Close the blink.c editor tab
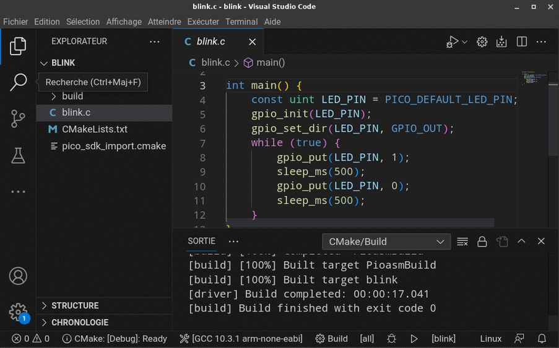The height and width of the screenshot is (348, 559). (252, 42)
